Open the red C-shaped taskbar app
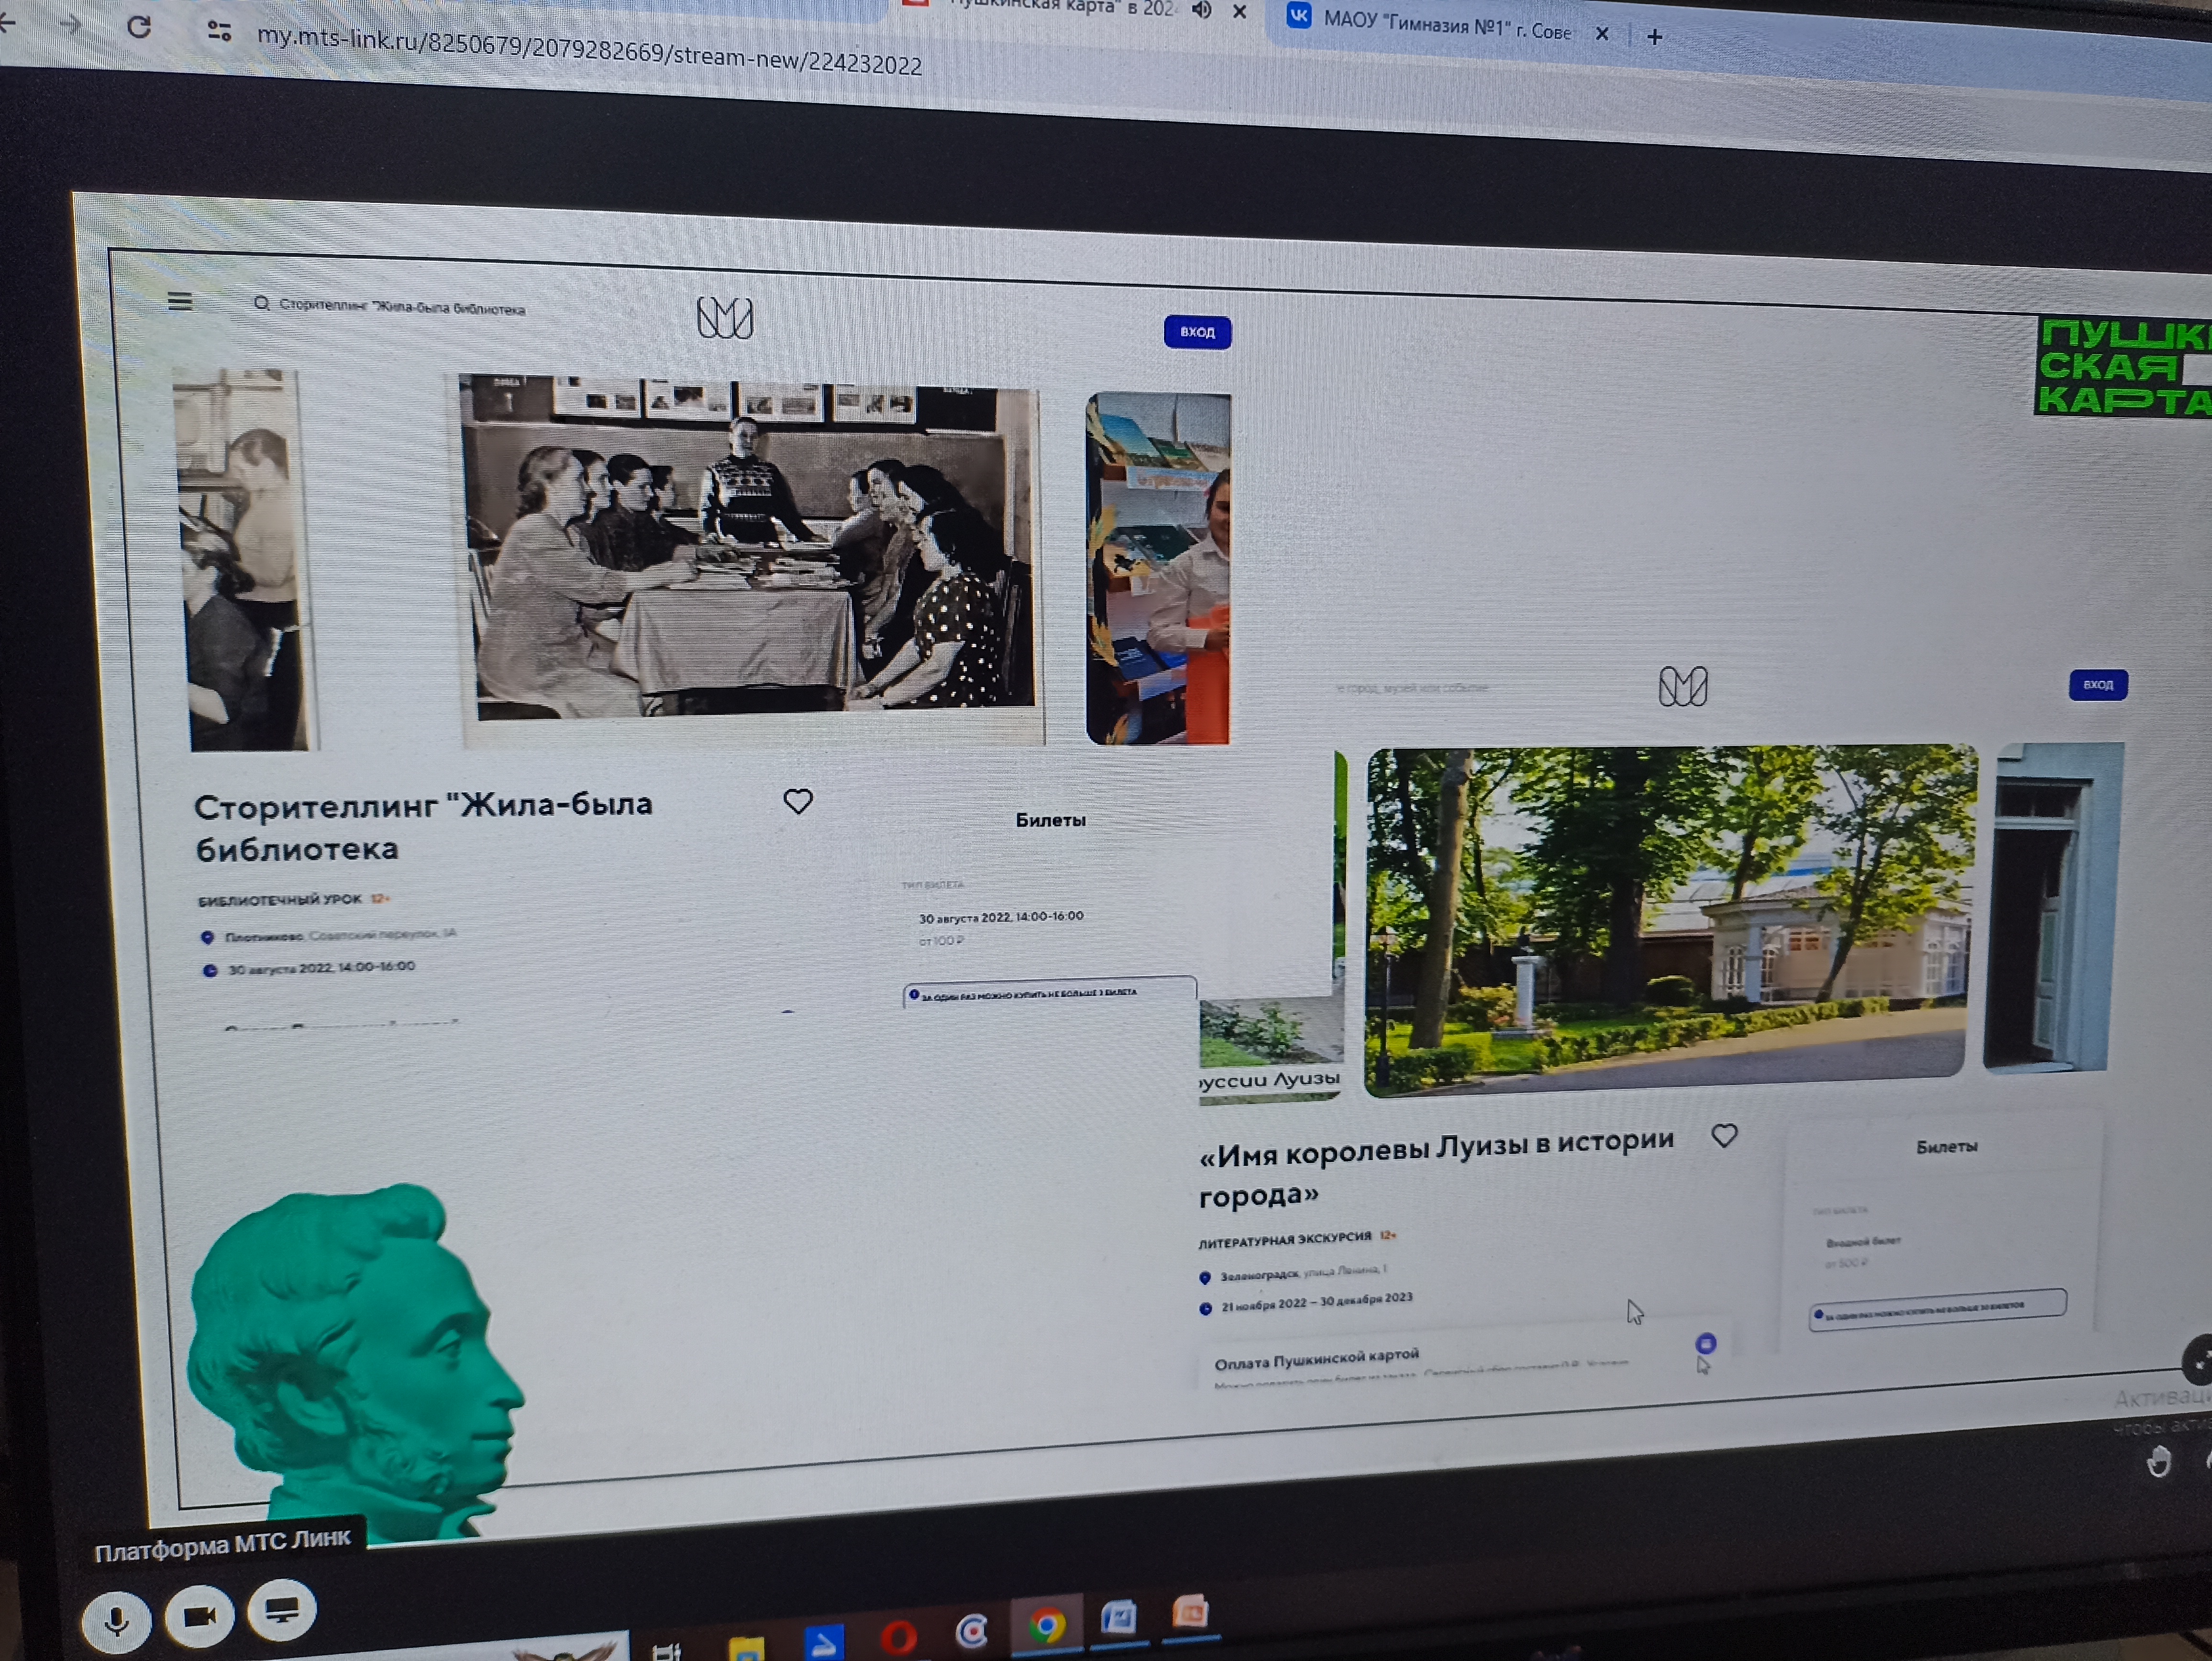Viewport: 2212px width, 1661px height. tap(971, 1632)
